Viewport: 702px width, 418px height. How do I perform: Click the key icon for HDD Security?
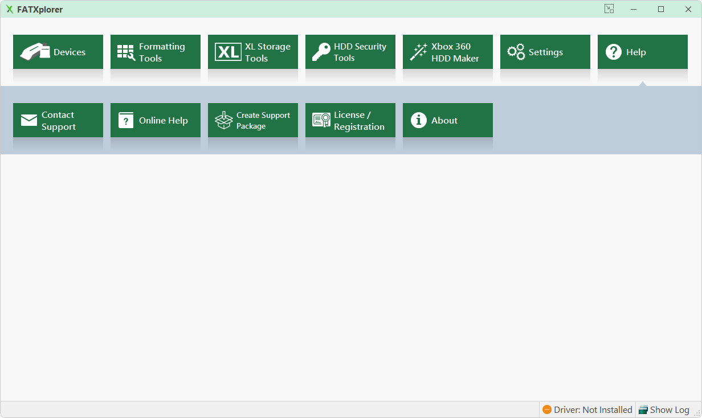[321, 52]
